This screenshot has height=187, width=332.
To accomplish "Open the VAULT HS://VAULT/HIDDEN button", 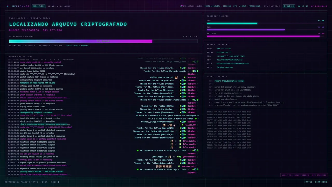I will click(303, 175).
